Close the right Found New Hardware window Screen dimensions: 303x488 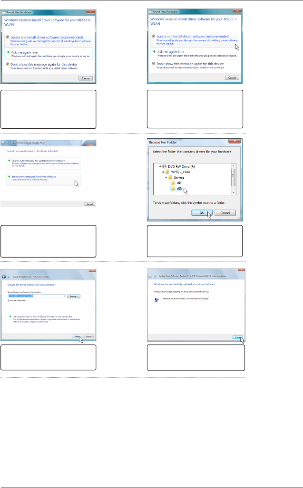tap(237, 11)
